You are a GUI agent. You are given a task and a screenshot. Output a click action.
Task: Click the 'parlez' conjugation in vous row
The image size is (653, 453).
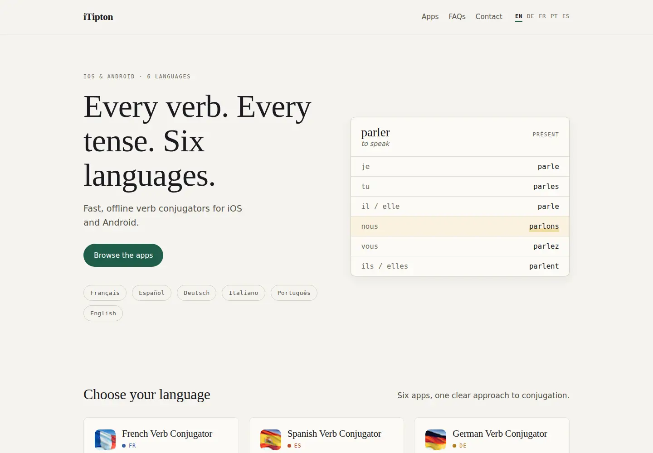point(546,246)
